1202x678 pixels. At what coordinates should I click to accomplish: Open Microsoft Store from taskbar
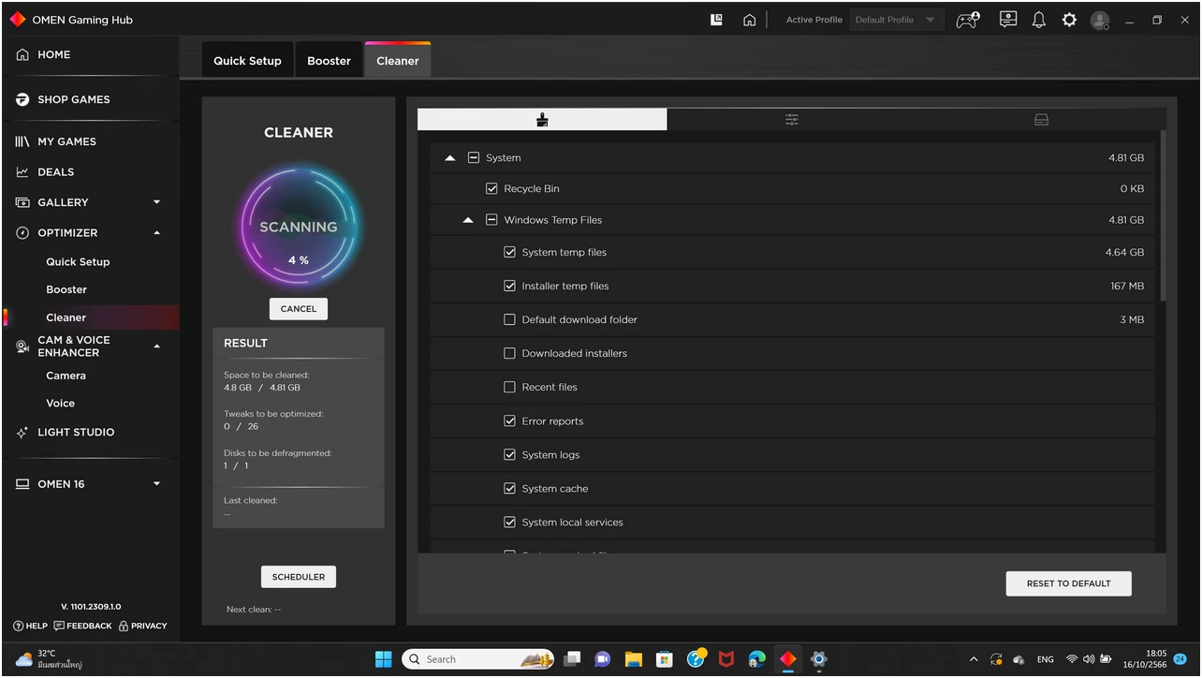(x=664, y=659)
